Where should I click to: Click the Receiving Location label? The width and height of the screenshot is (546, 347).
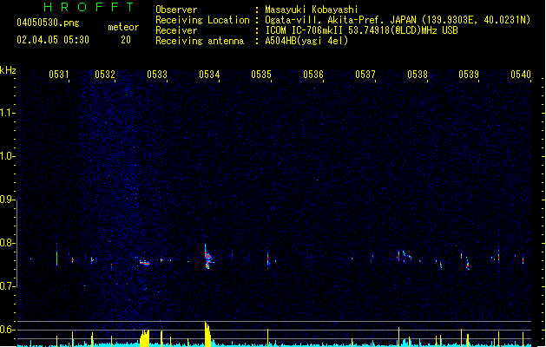[202, 20]
